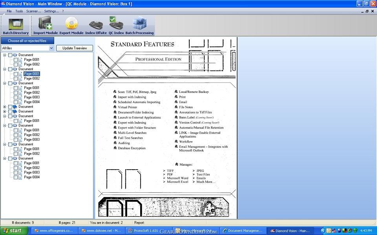Switch to Document Manageme... taskbar window

click(243, 231)
